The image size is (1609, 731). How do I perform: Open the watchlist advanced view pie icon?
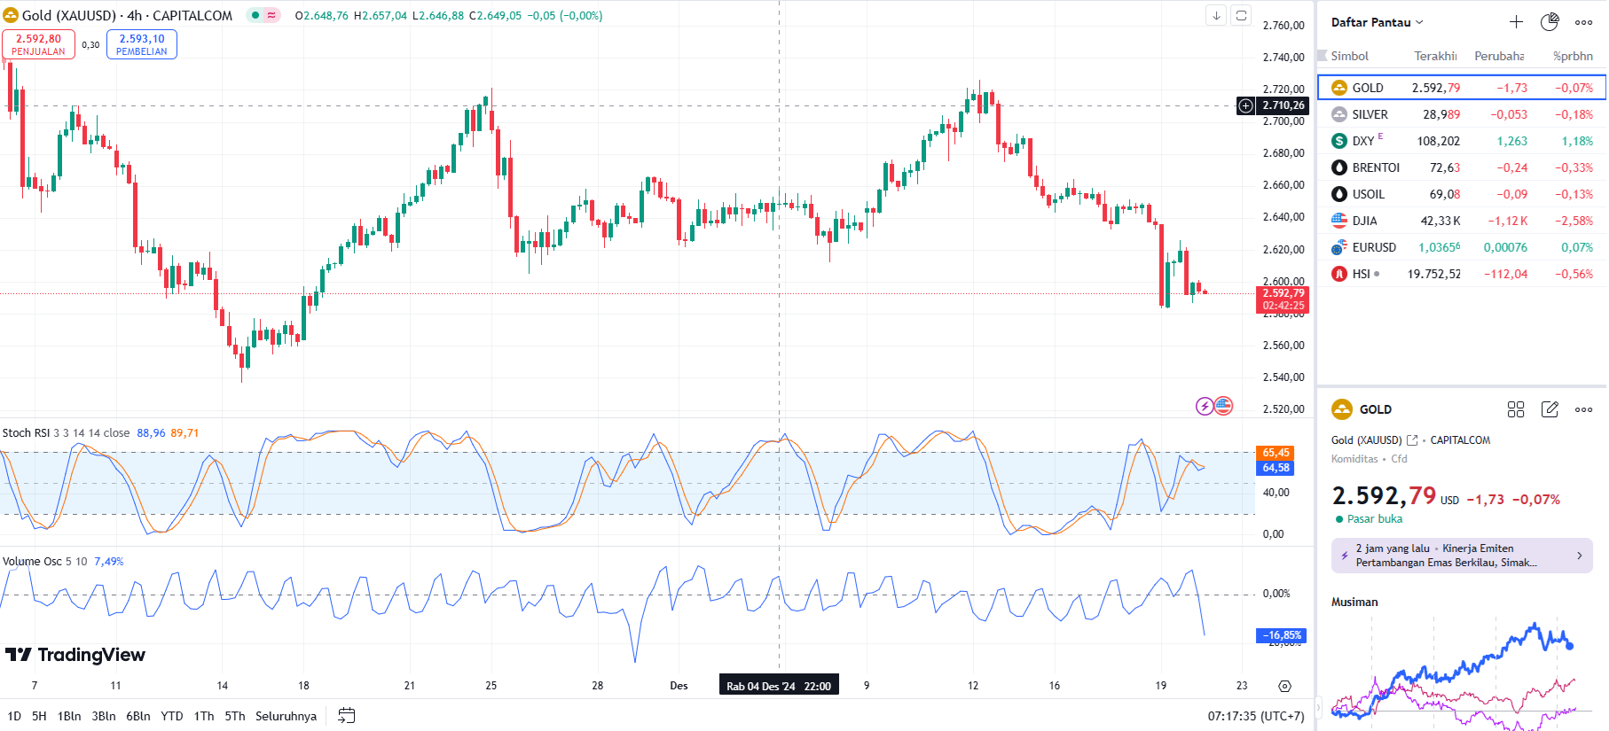click(x=1550, y=22)
